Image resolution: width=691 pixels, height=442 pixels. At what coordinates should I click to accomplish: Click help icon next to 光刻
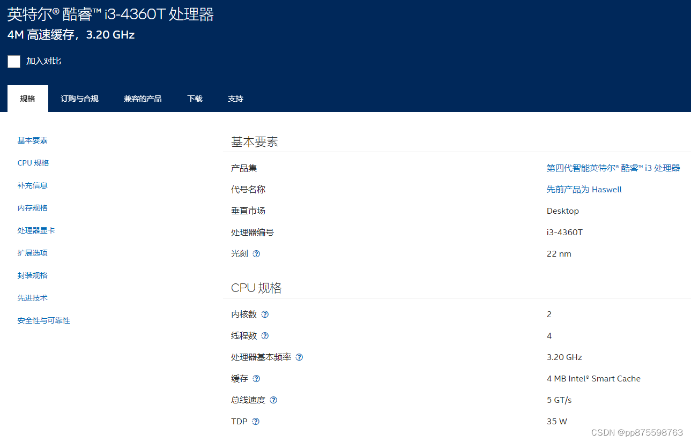(x=256, y=254)
